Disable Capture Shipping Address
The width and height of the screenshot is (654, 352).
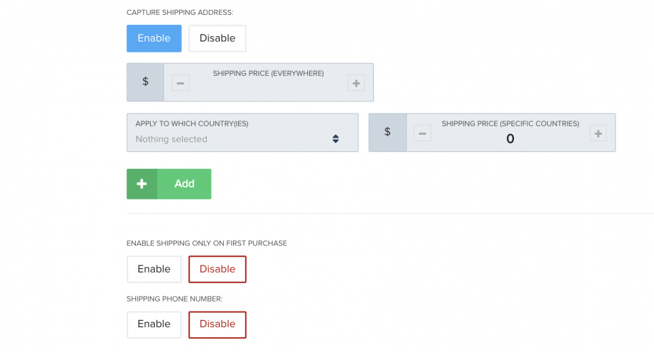click(x=218, y=38)
